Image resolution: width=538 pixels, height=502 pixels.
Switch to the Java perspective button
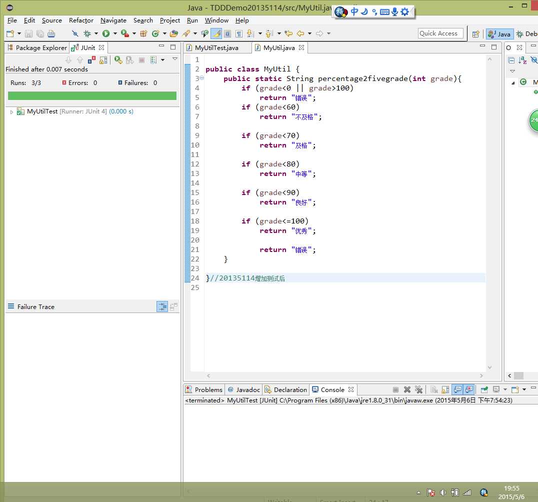point(500,34)
